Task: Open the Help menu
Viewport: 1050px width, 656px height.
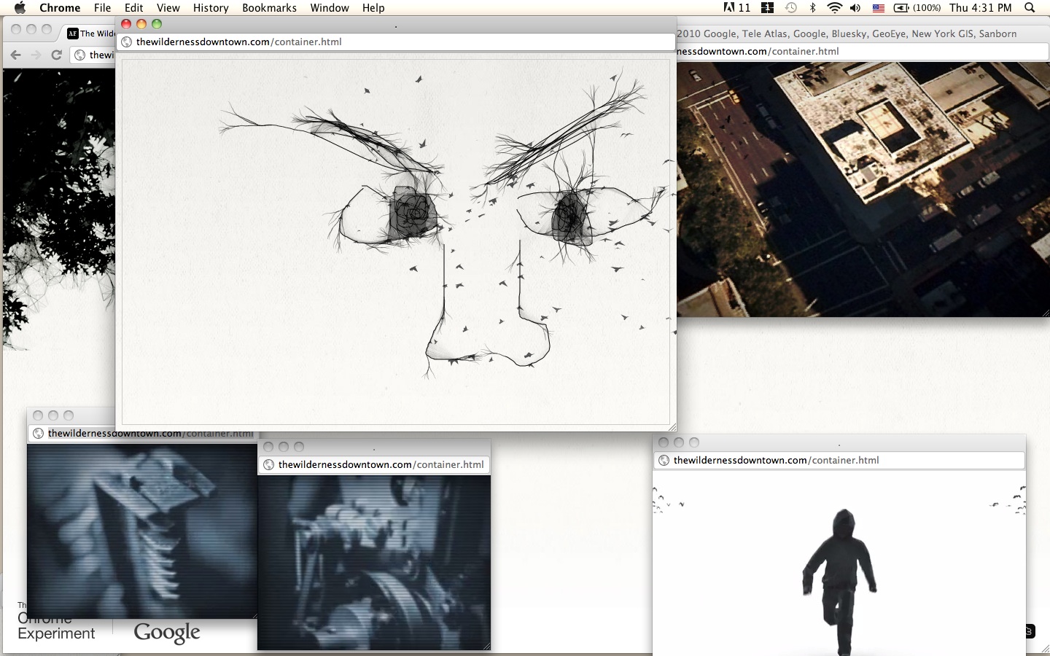Action: coord(373,8)
